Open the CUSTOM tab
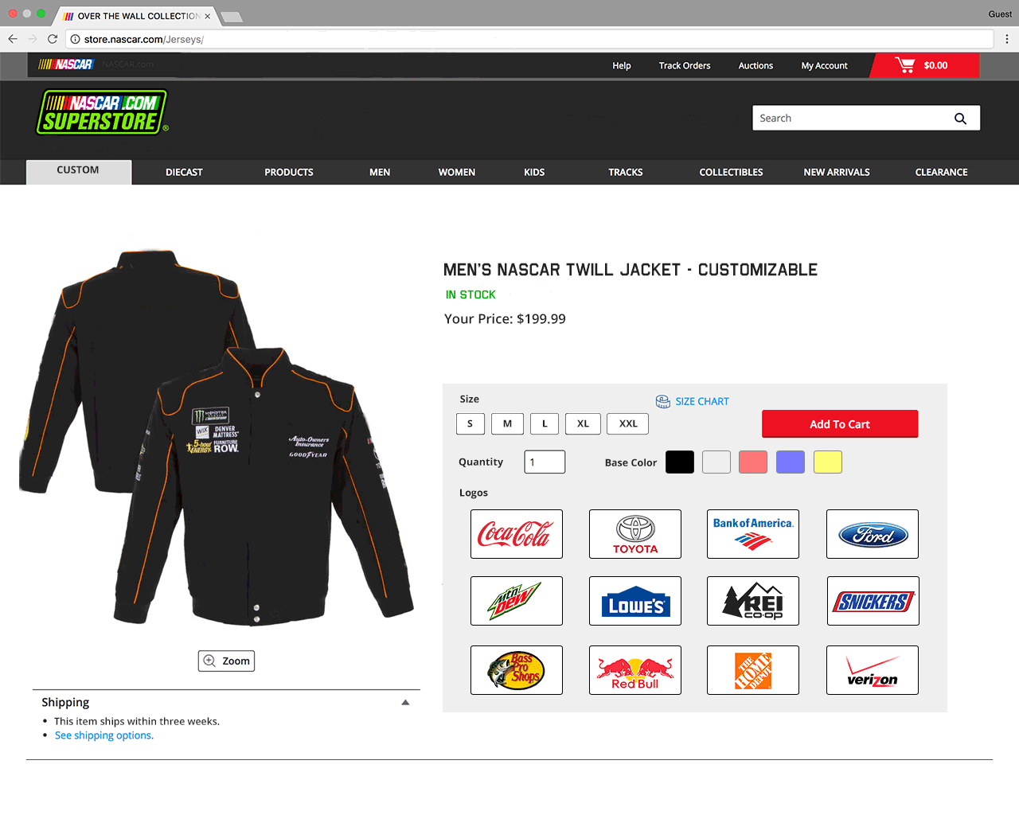Screen dimensions: 1019x815 [x=79, y=171]
